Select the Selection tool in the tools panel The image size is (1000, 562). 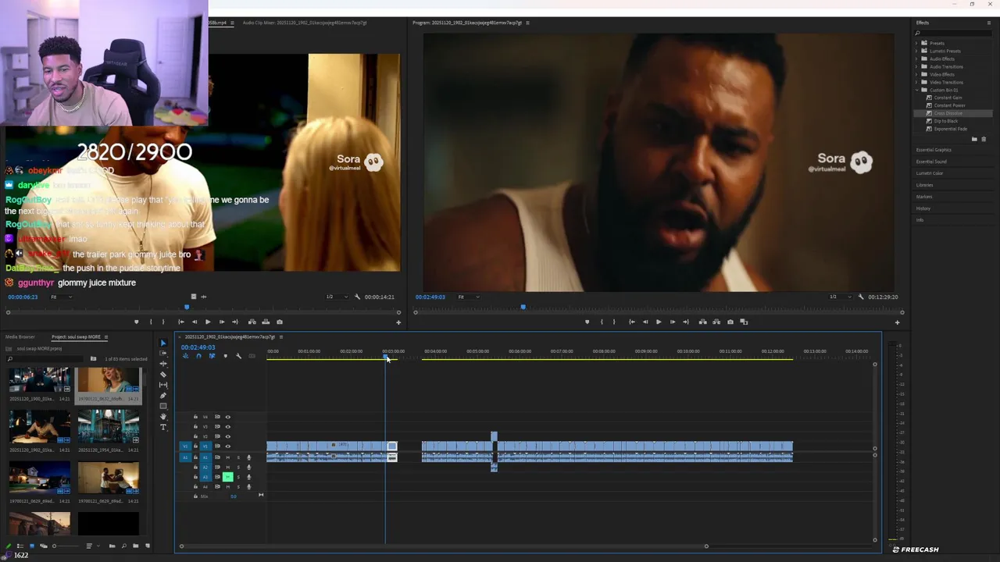point(163,343)
